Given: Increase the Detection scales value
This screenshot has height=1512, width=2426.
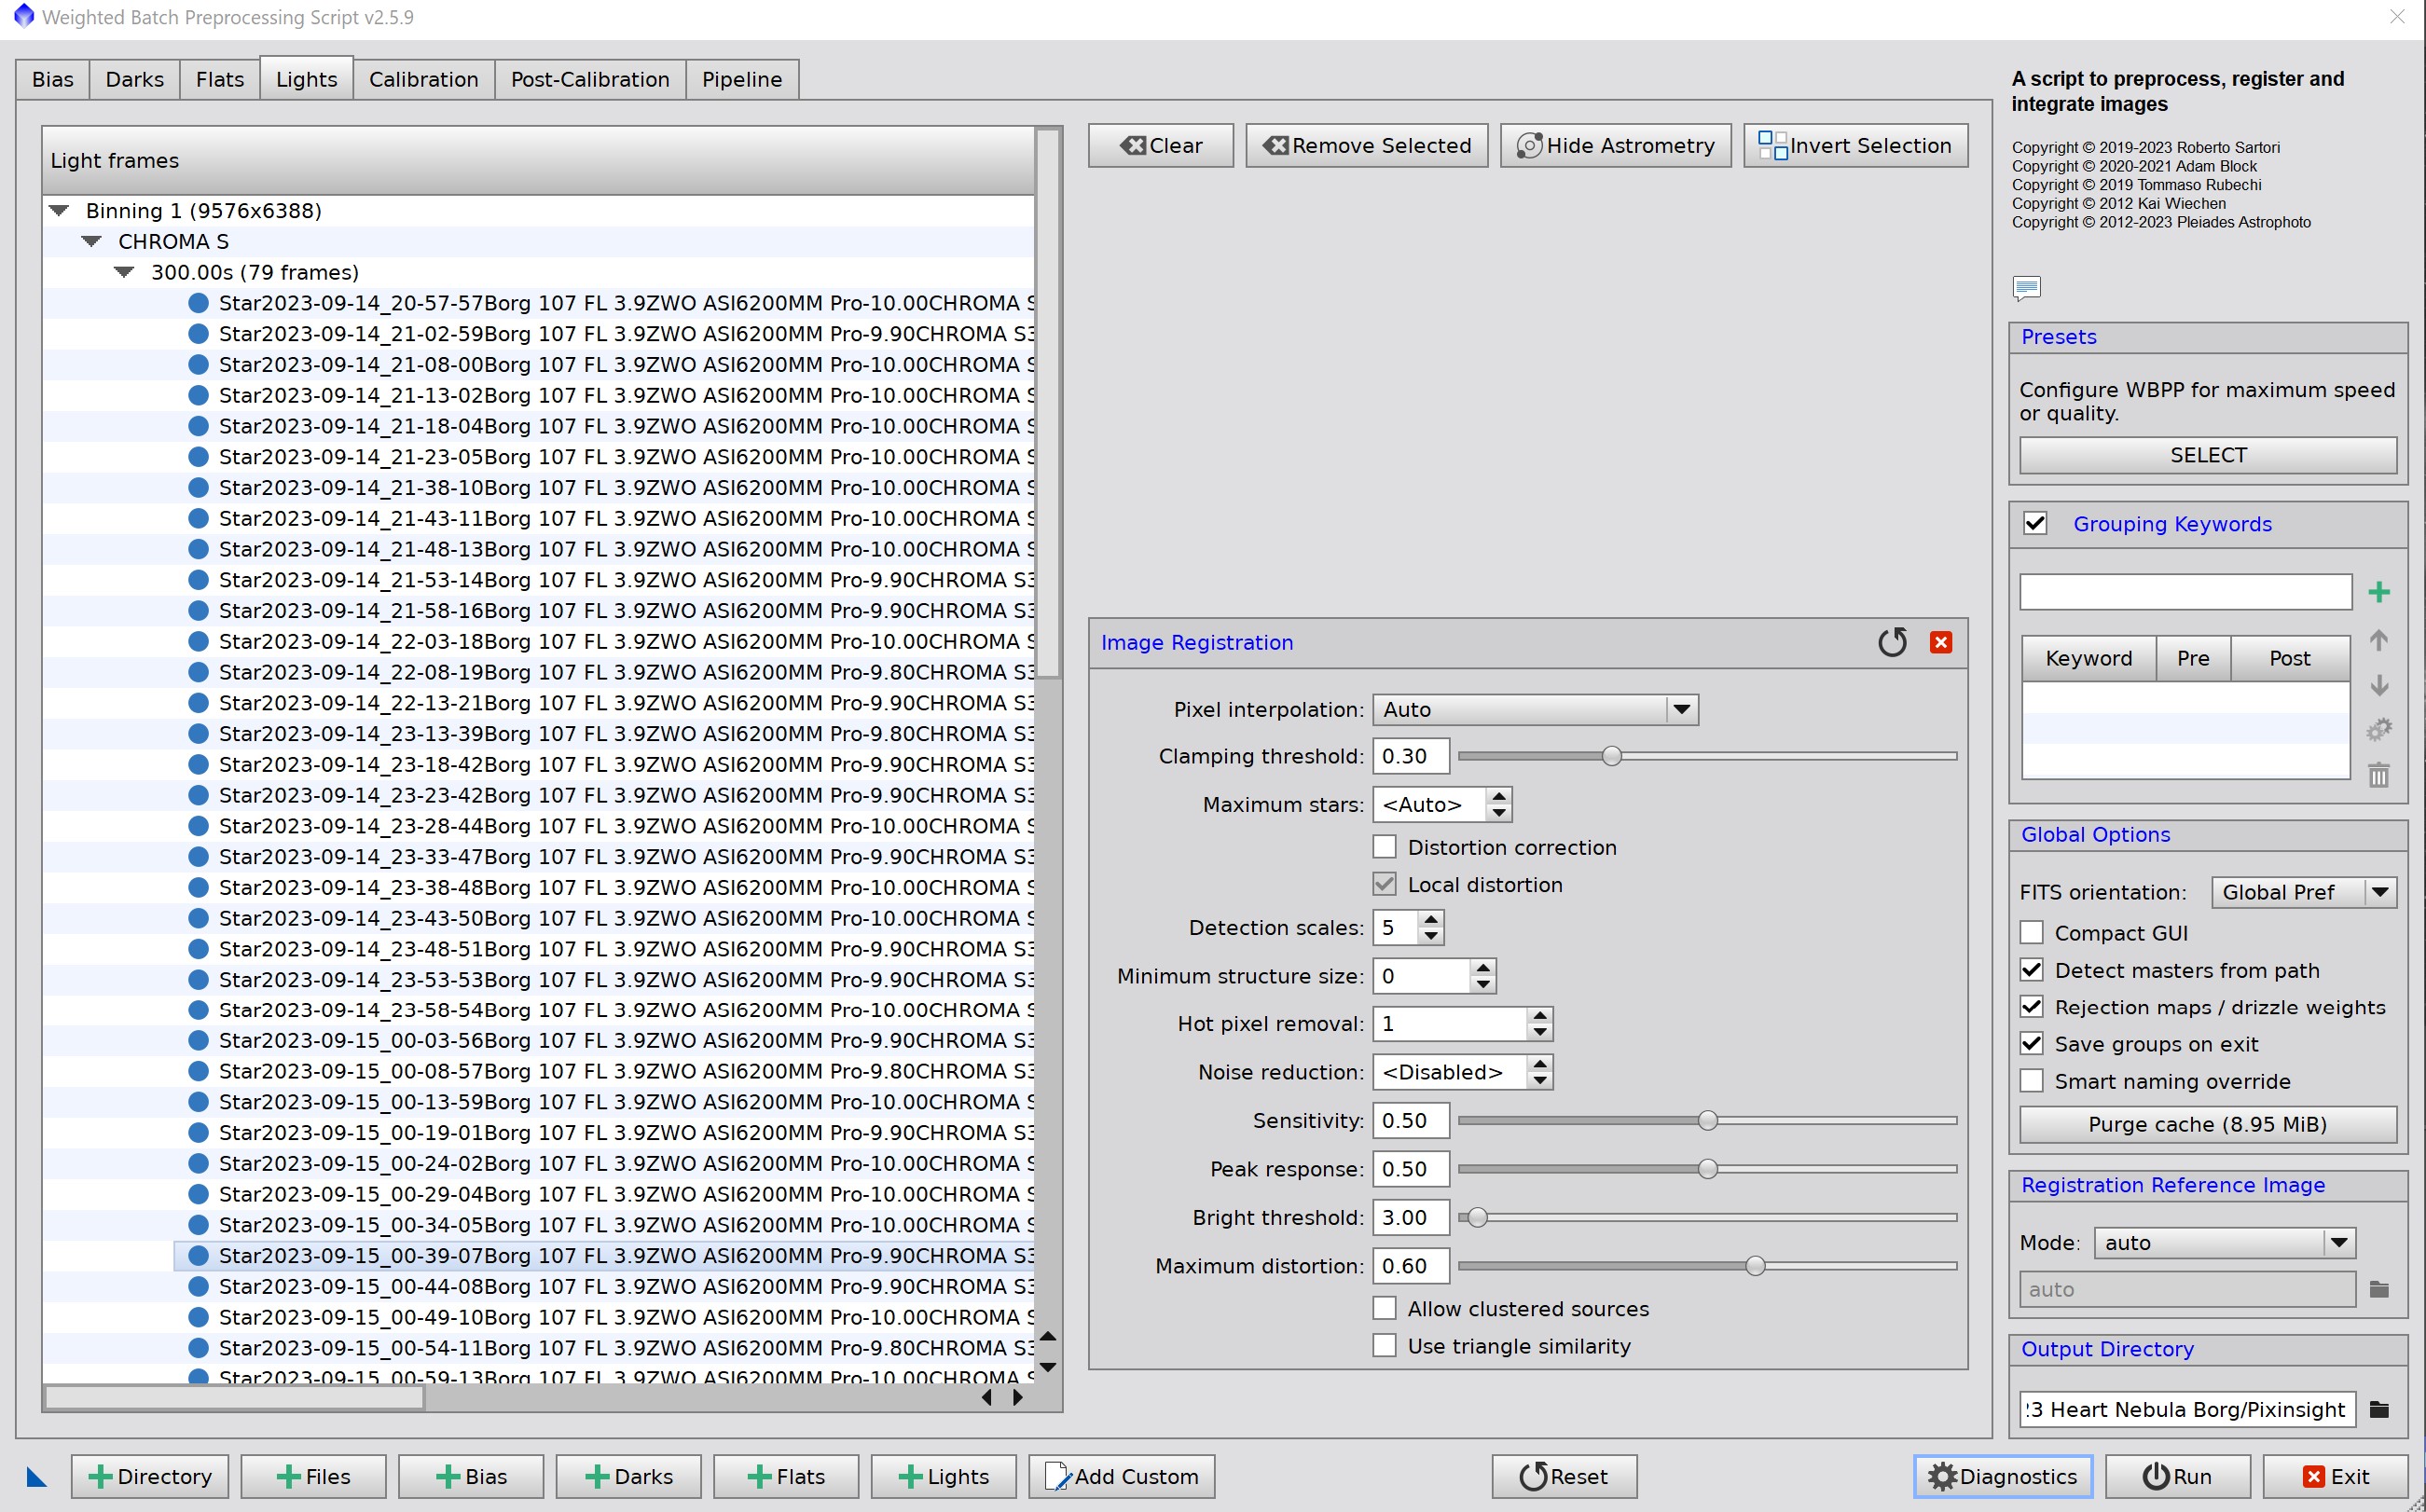Looking at the screenshot, I should 1431,919.
